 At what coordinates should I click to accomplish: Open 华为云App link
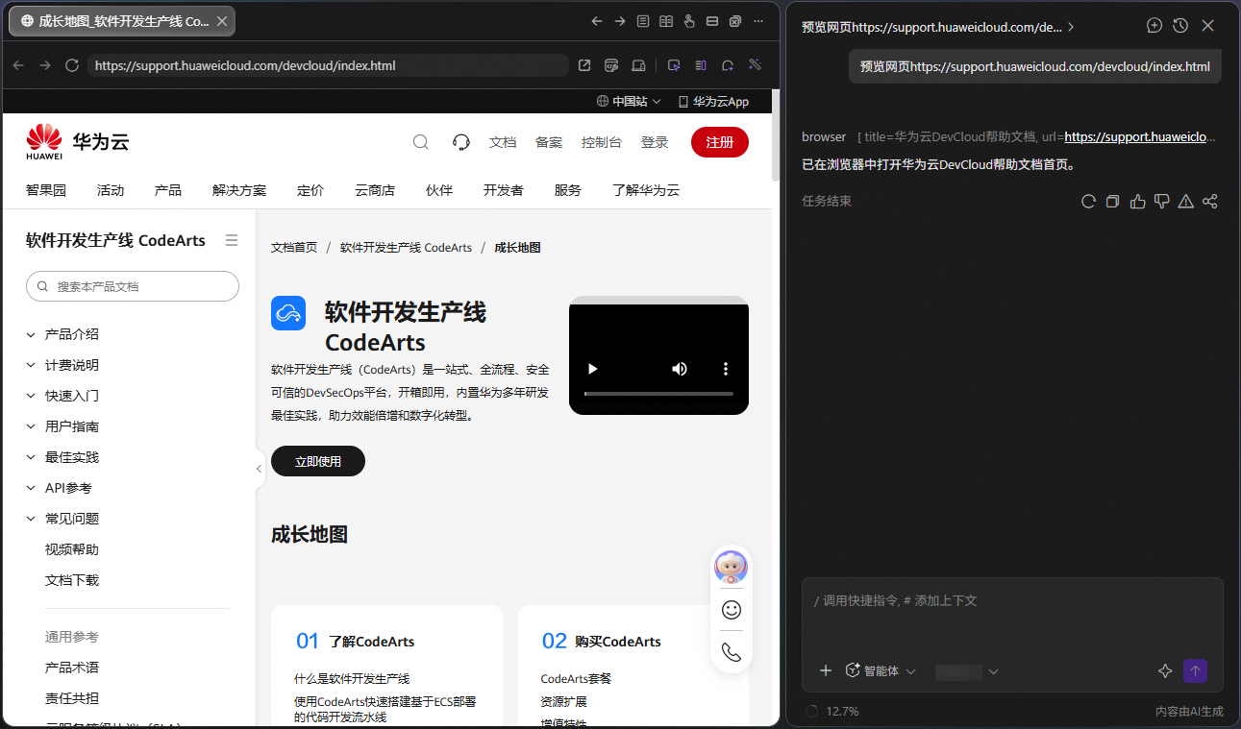(x=713, y=101)
